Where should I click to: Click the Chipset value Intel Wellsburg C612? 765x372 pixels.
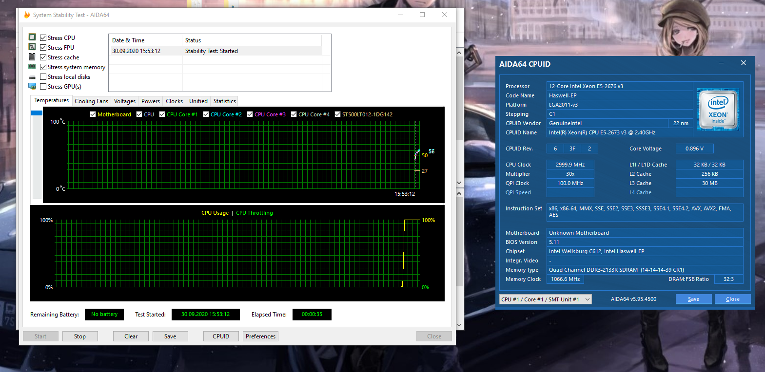645,251
